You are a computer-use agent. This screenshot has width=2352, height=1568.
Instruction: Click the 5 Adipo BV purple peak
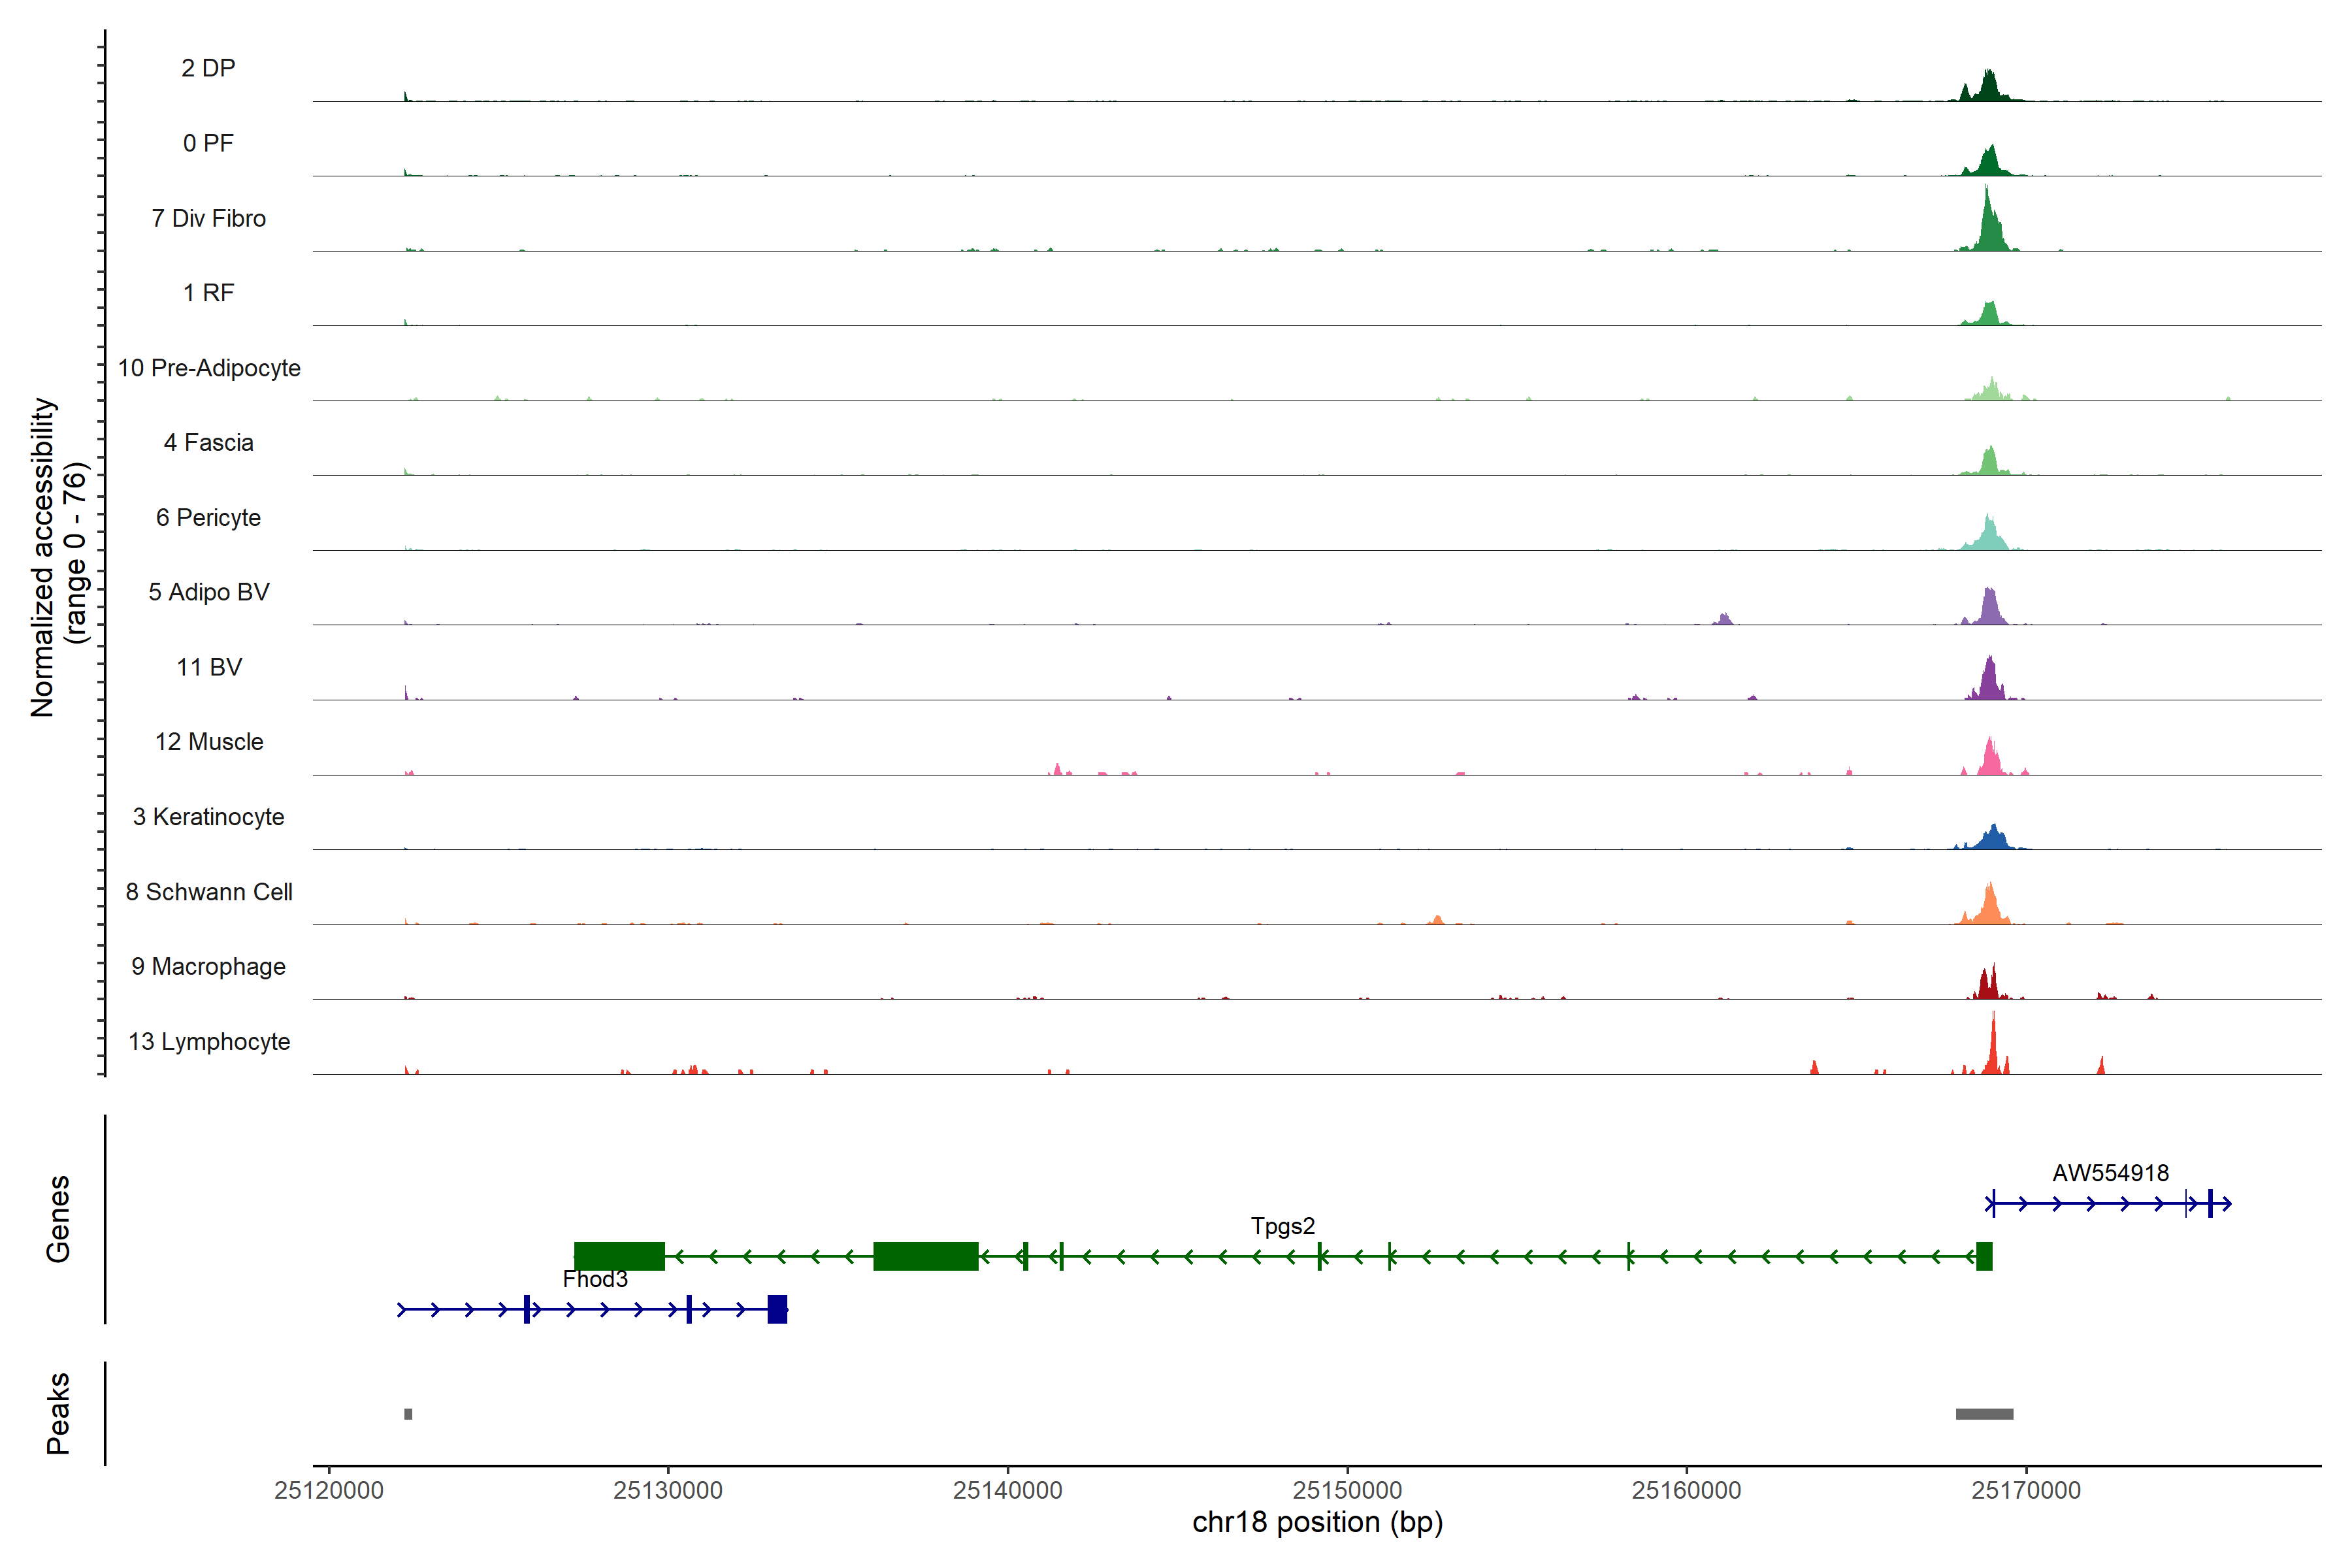click(x=1990, y=610)
